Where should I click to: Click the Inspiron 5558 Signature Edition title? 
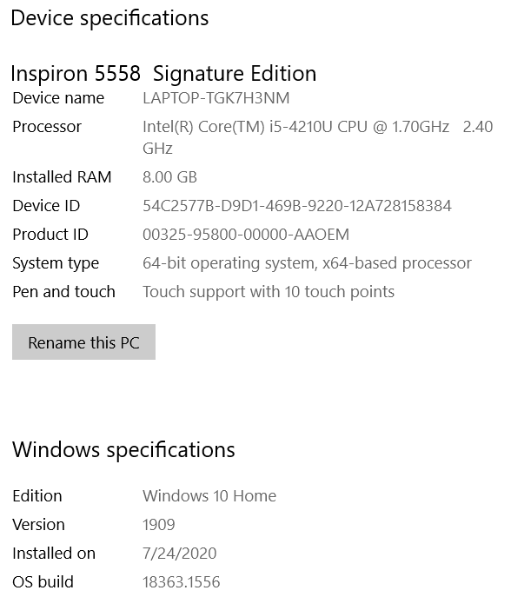[x=163, y=73]
